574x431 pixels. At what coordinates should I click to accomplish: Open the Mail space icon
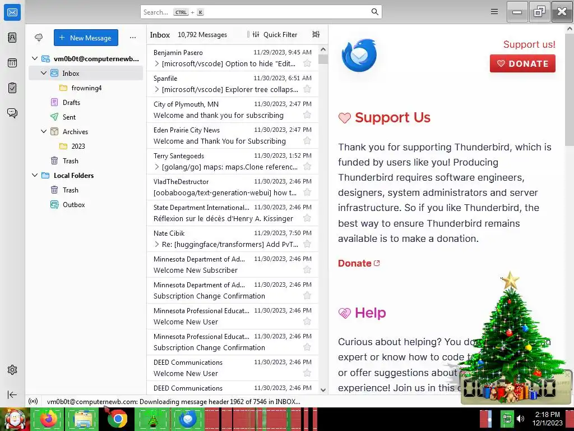tap(12, 12)
